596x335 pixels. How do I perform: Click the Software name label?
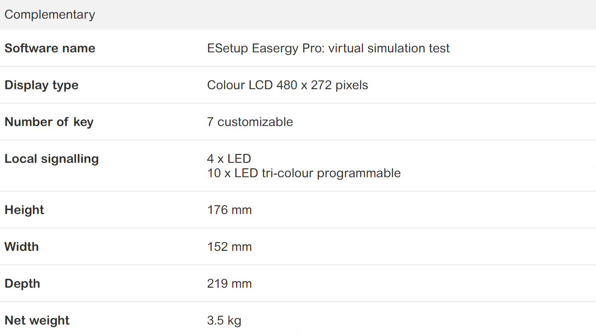[x=50, y=48]
